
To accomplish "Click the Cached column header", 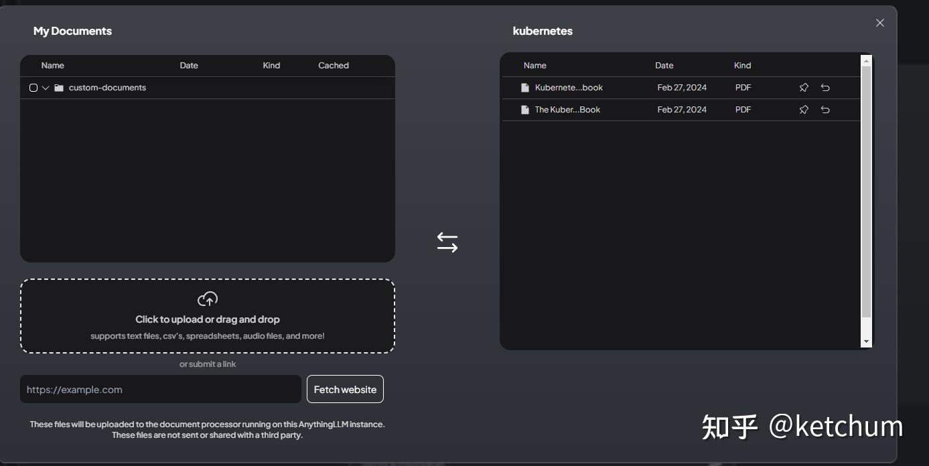I will point(334,66).
